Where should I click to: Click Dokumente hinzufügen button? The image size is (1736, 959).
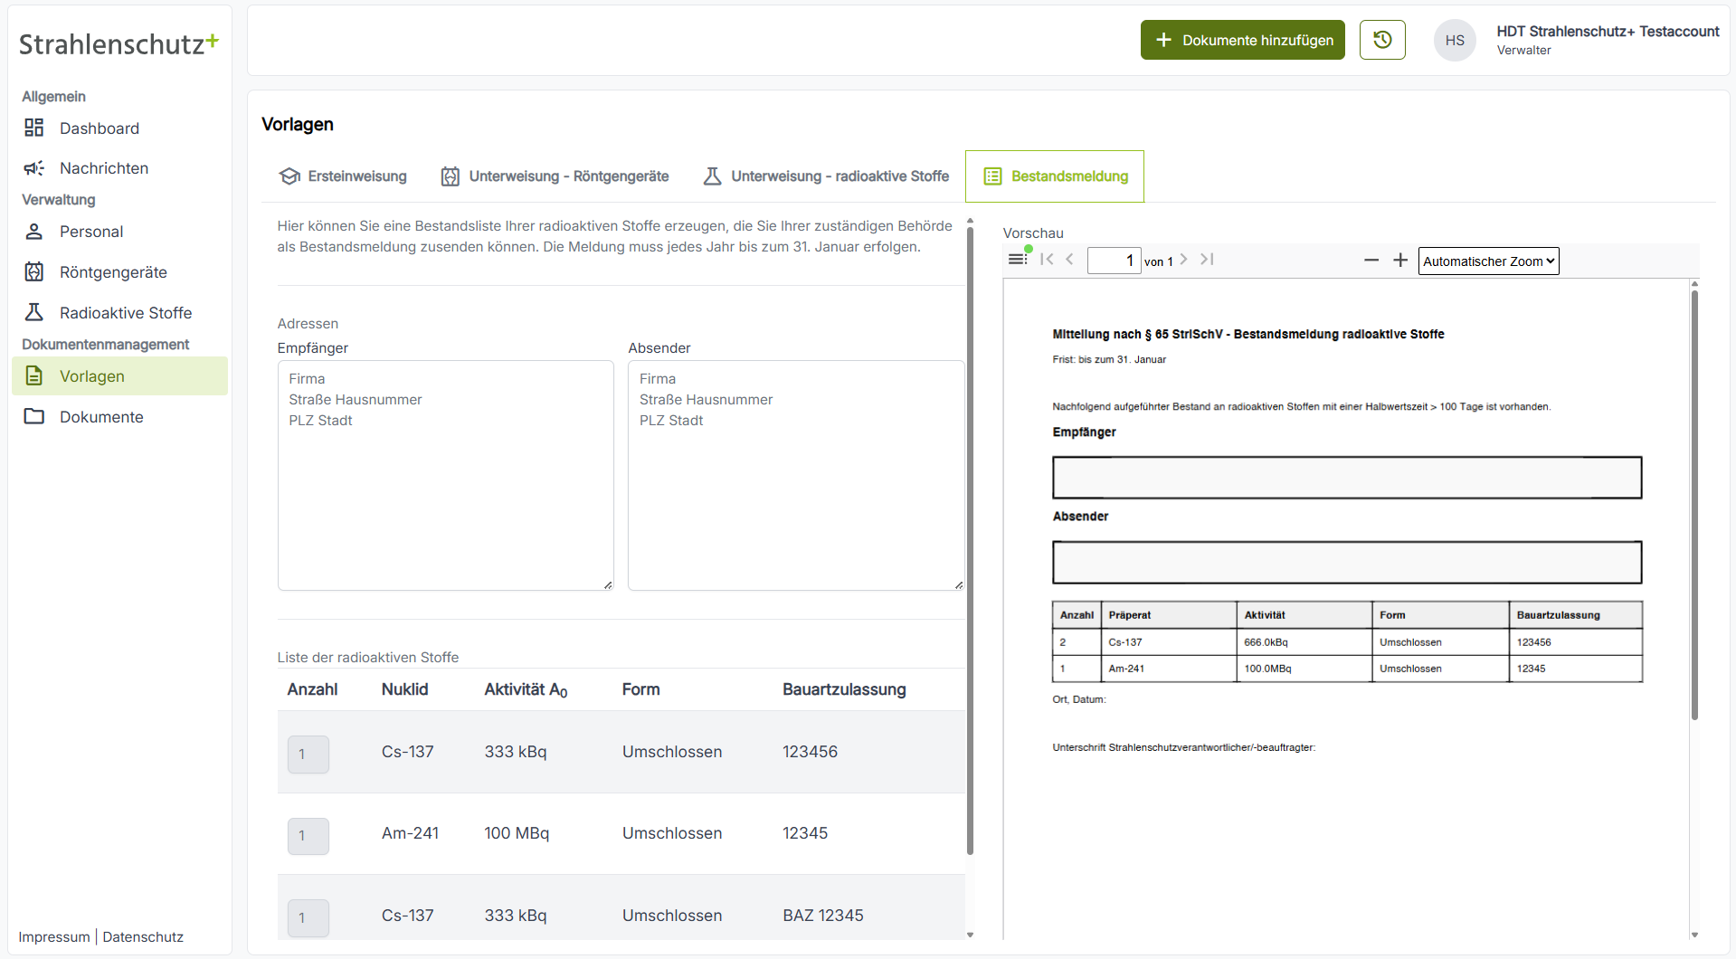point(1242,40)
